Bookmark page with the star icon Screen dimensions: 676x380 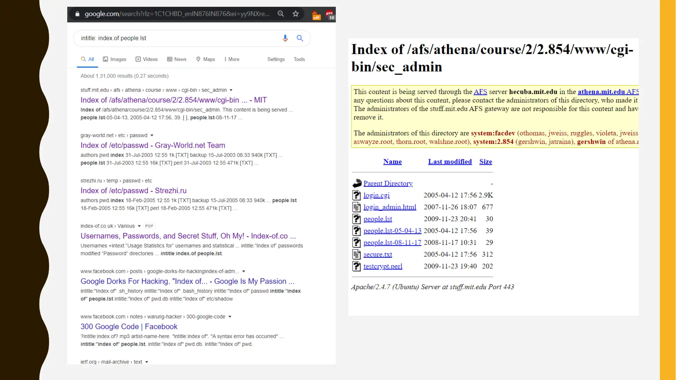(x=296, y=14)
